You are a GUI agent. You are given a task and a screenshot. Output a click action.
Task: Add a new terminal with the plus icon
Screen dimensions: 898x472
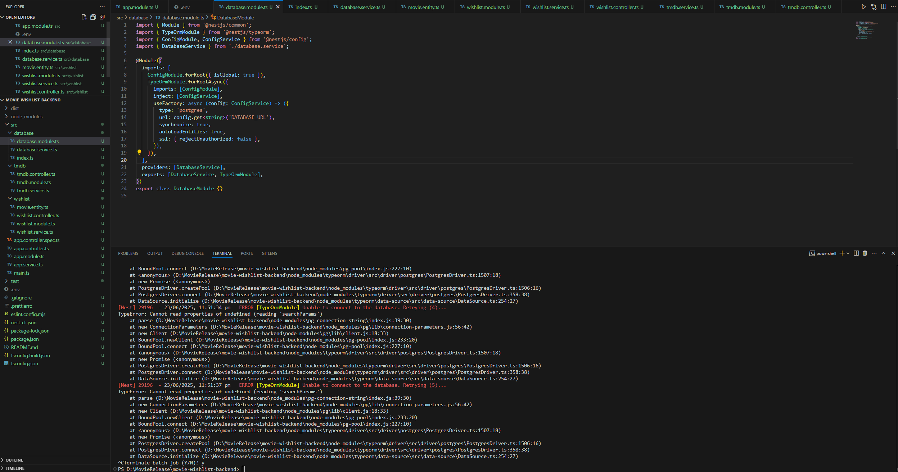coord(841,253)
